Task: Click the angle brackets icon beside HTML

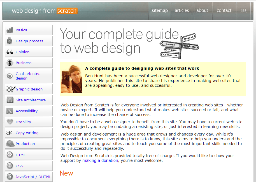Action: click(10, 155)
